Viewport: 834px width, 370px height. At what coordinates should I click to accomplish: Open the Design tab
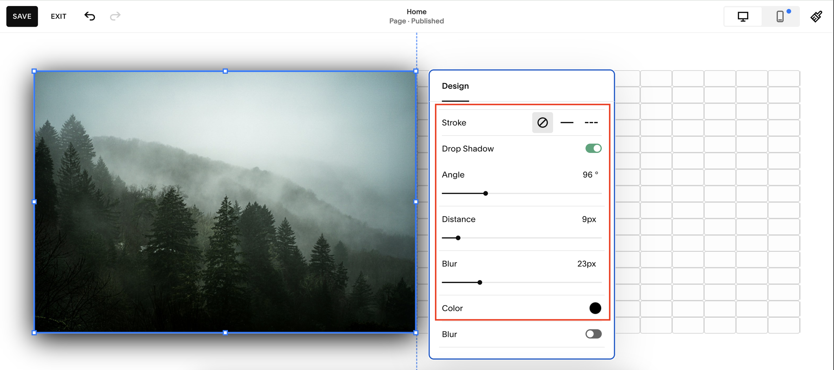click(x=455, y=86)
